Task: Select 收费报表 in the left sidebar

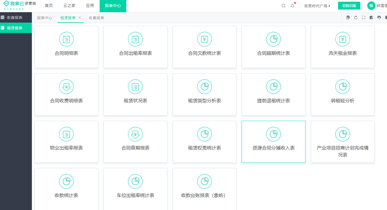Action: click(x=16, y=18)
